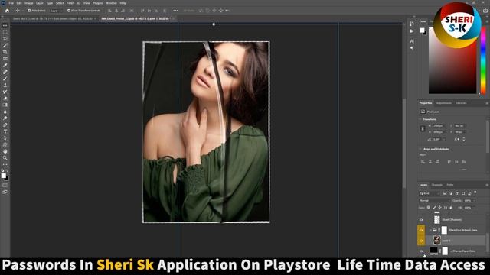The width and height of the screenshot is (490, 275).
Task: Pick a color in the Color panel field
Action: tap(452, 60)
